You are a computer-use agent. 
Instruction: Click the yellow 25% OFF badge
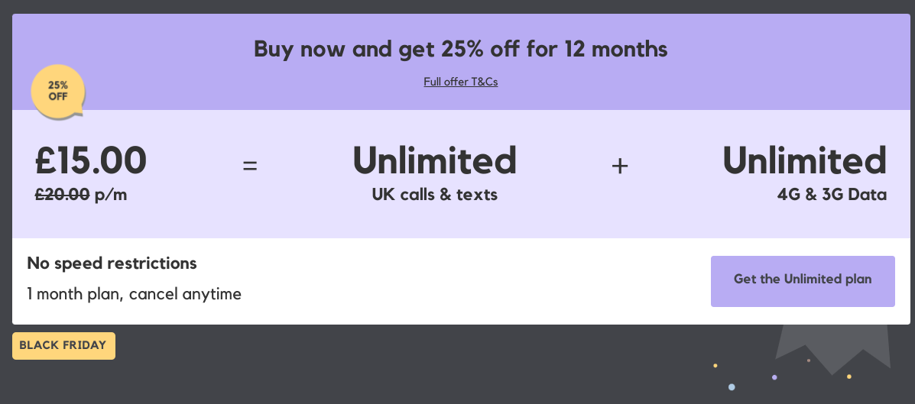click(58, 92)
